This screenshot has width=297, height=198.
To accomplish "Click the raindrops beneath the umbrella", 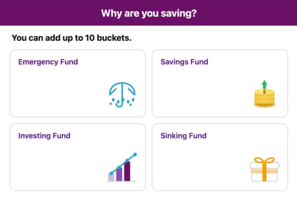I will click(x=122, y=103).
